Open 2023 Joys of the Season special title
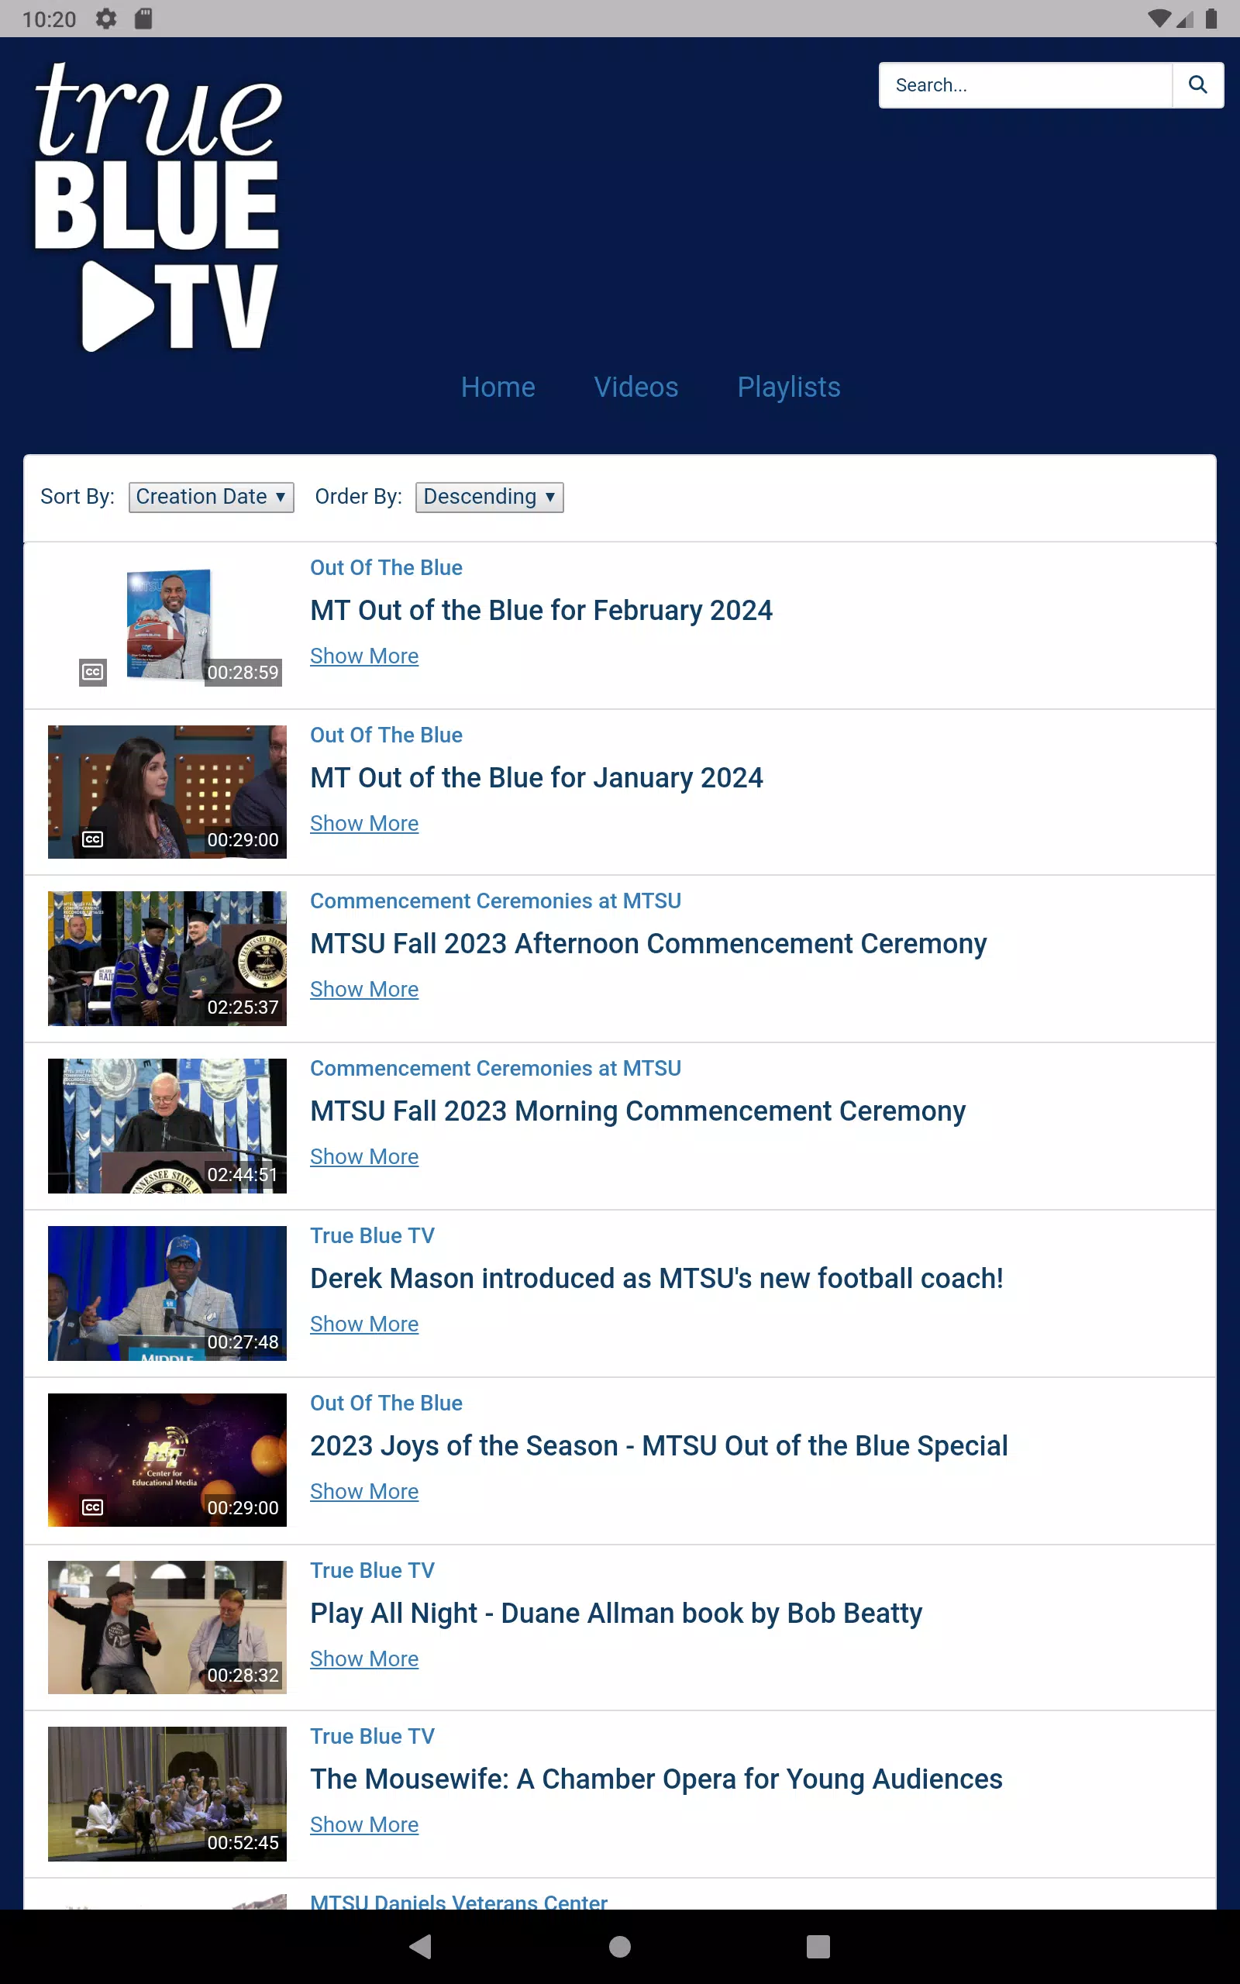Viewport: 1240px width, 1984px height. click(660, 1446)
